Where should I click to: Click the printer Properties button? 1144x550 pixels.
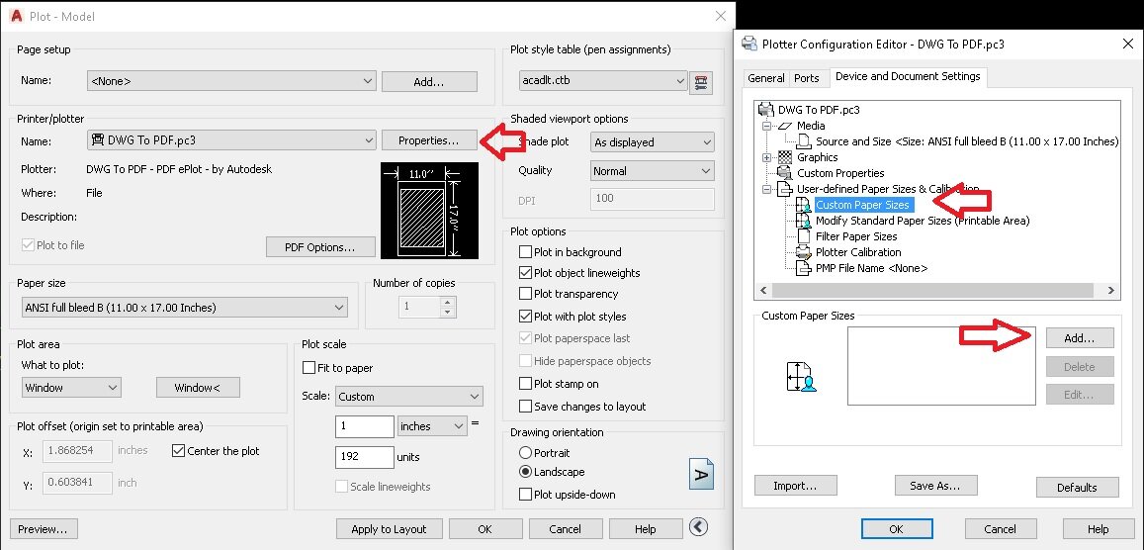(429, 140)
